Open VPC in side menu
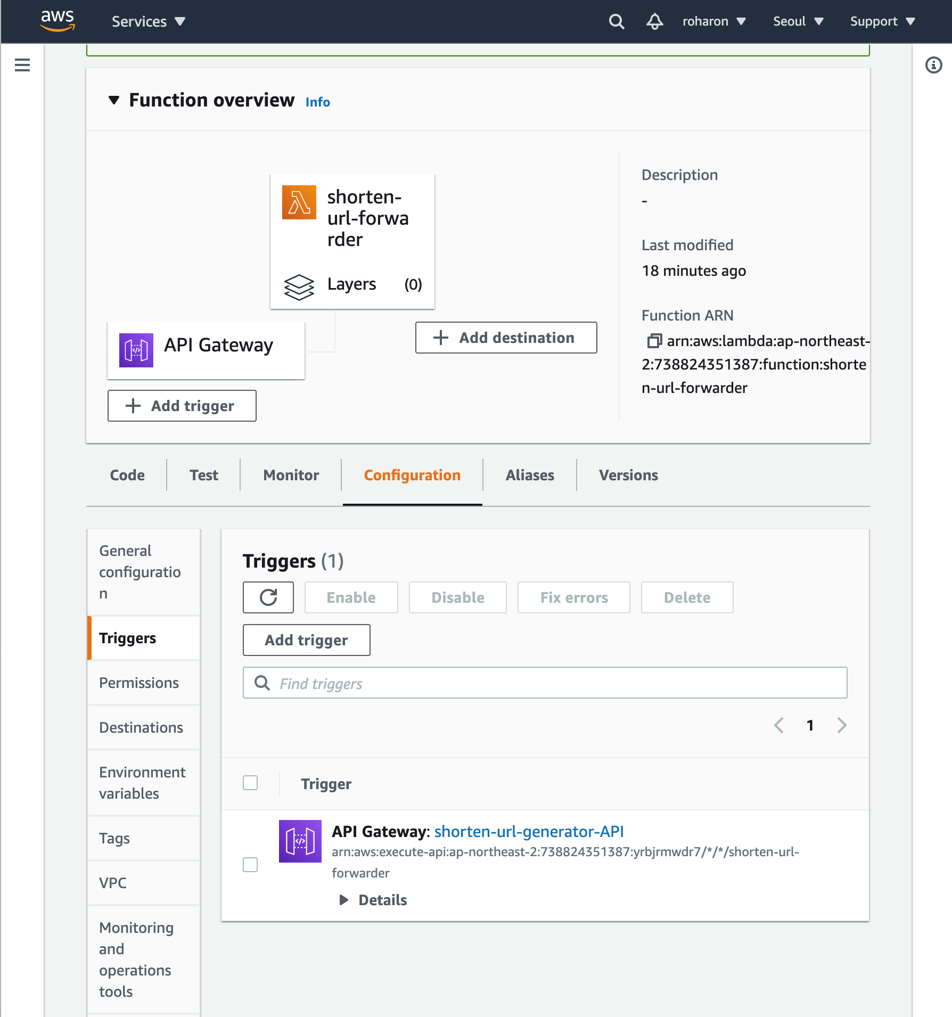Screen dimensions: 952x1017 [144, 883]
